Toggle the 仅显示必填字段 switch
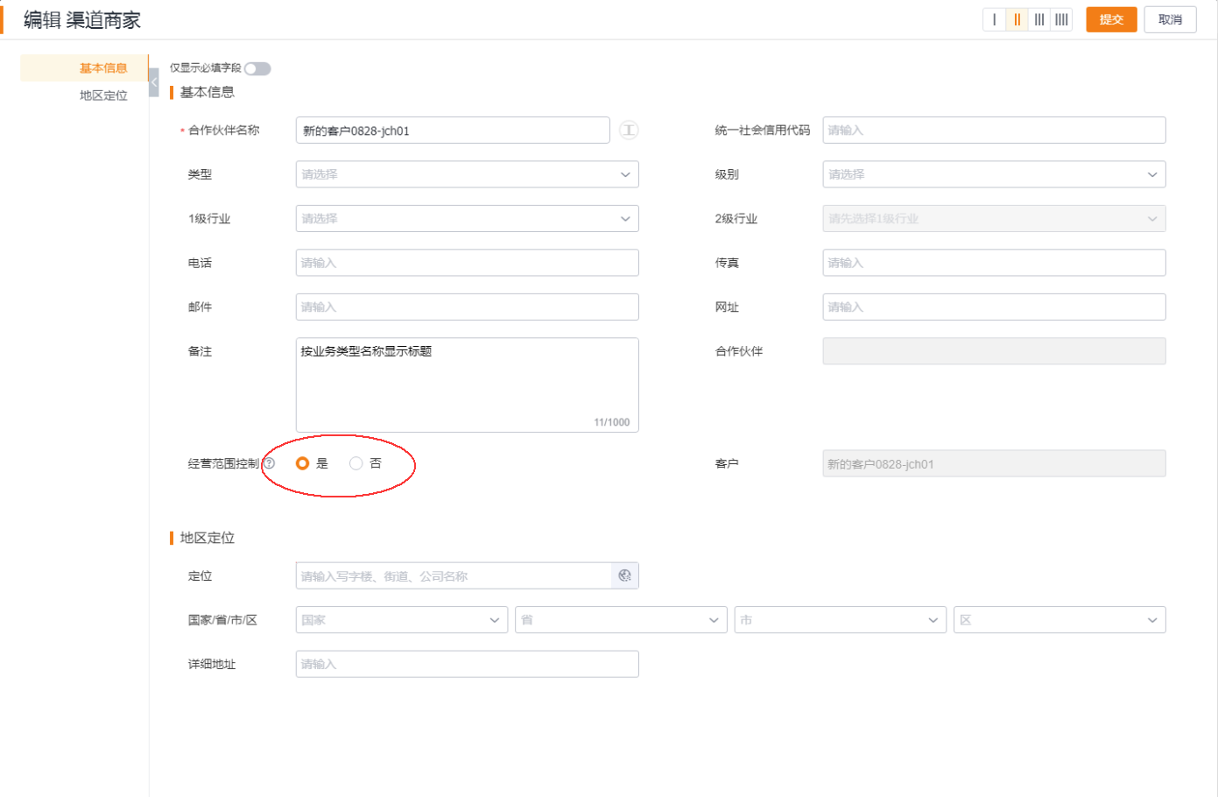This screenshot has height=797, width=1218. point(257,68)
